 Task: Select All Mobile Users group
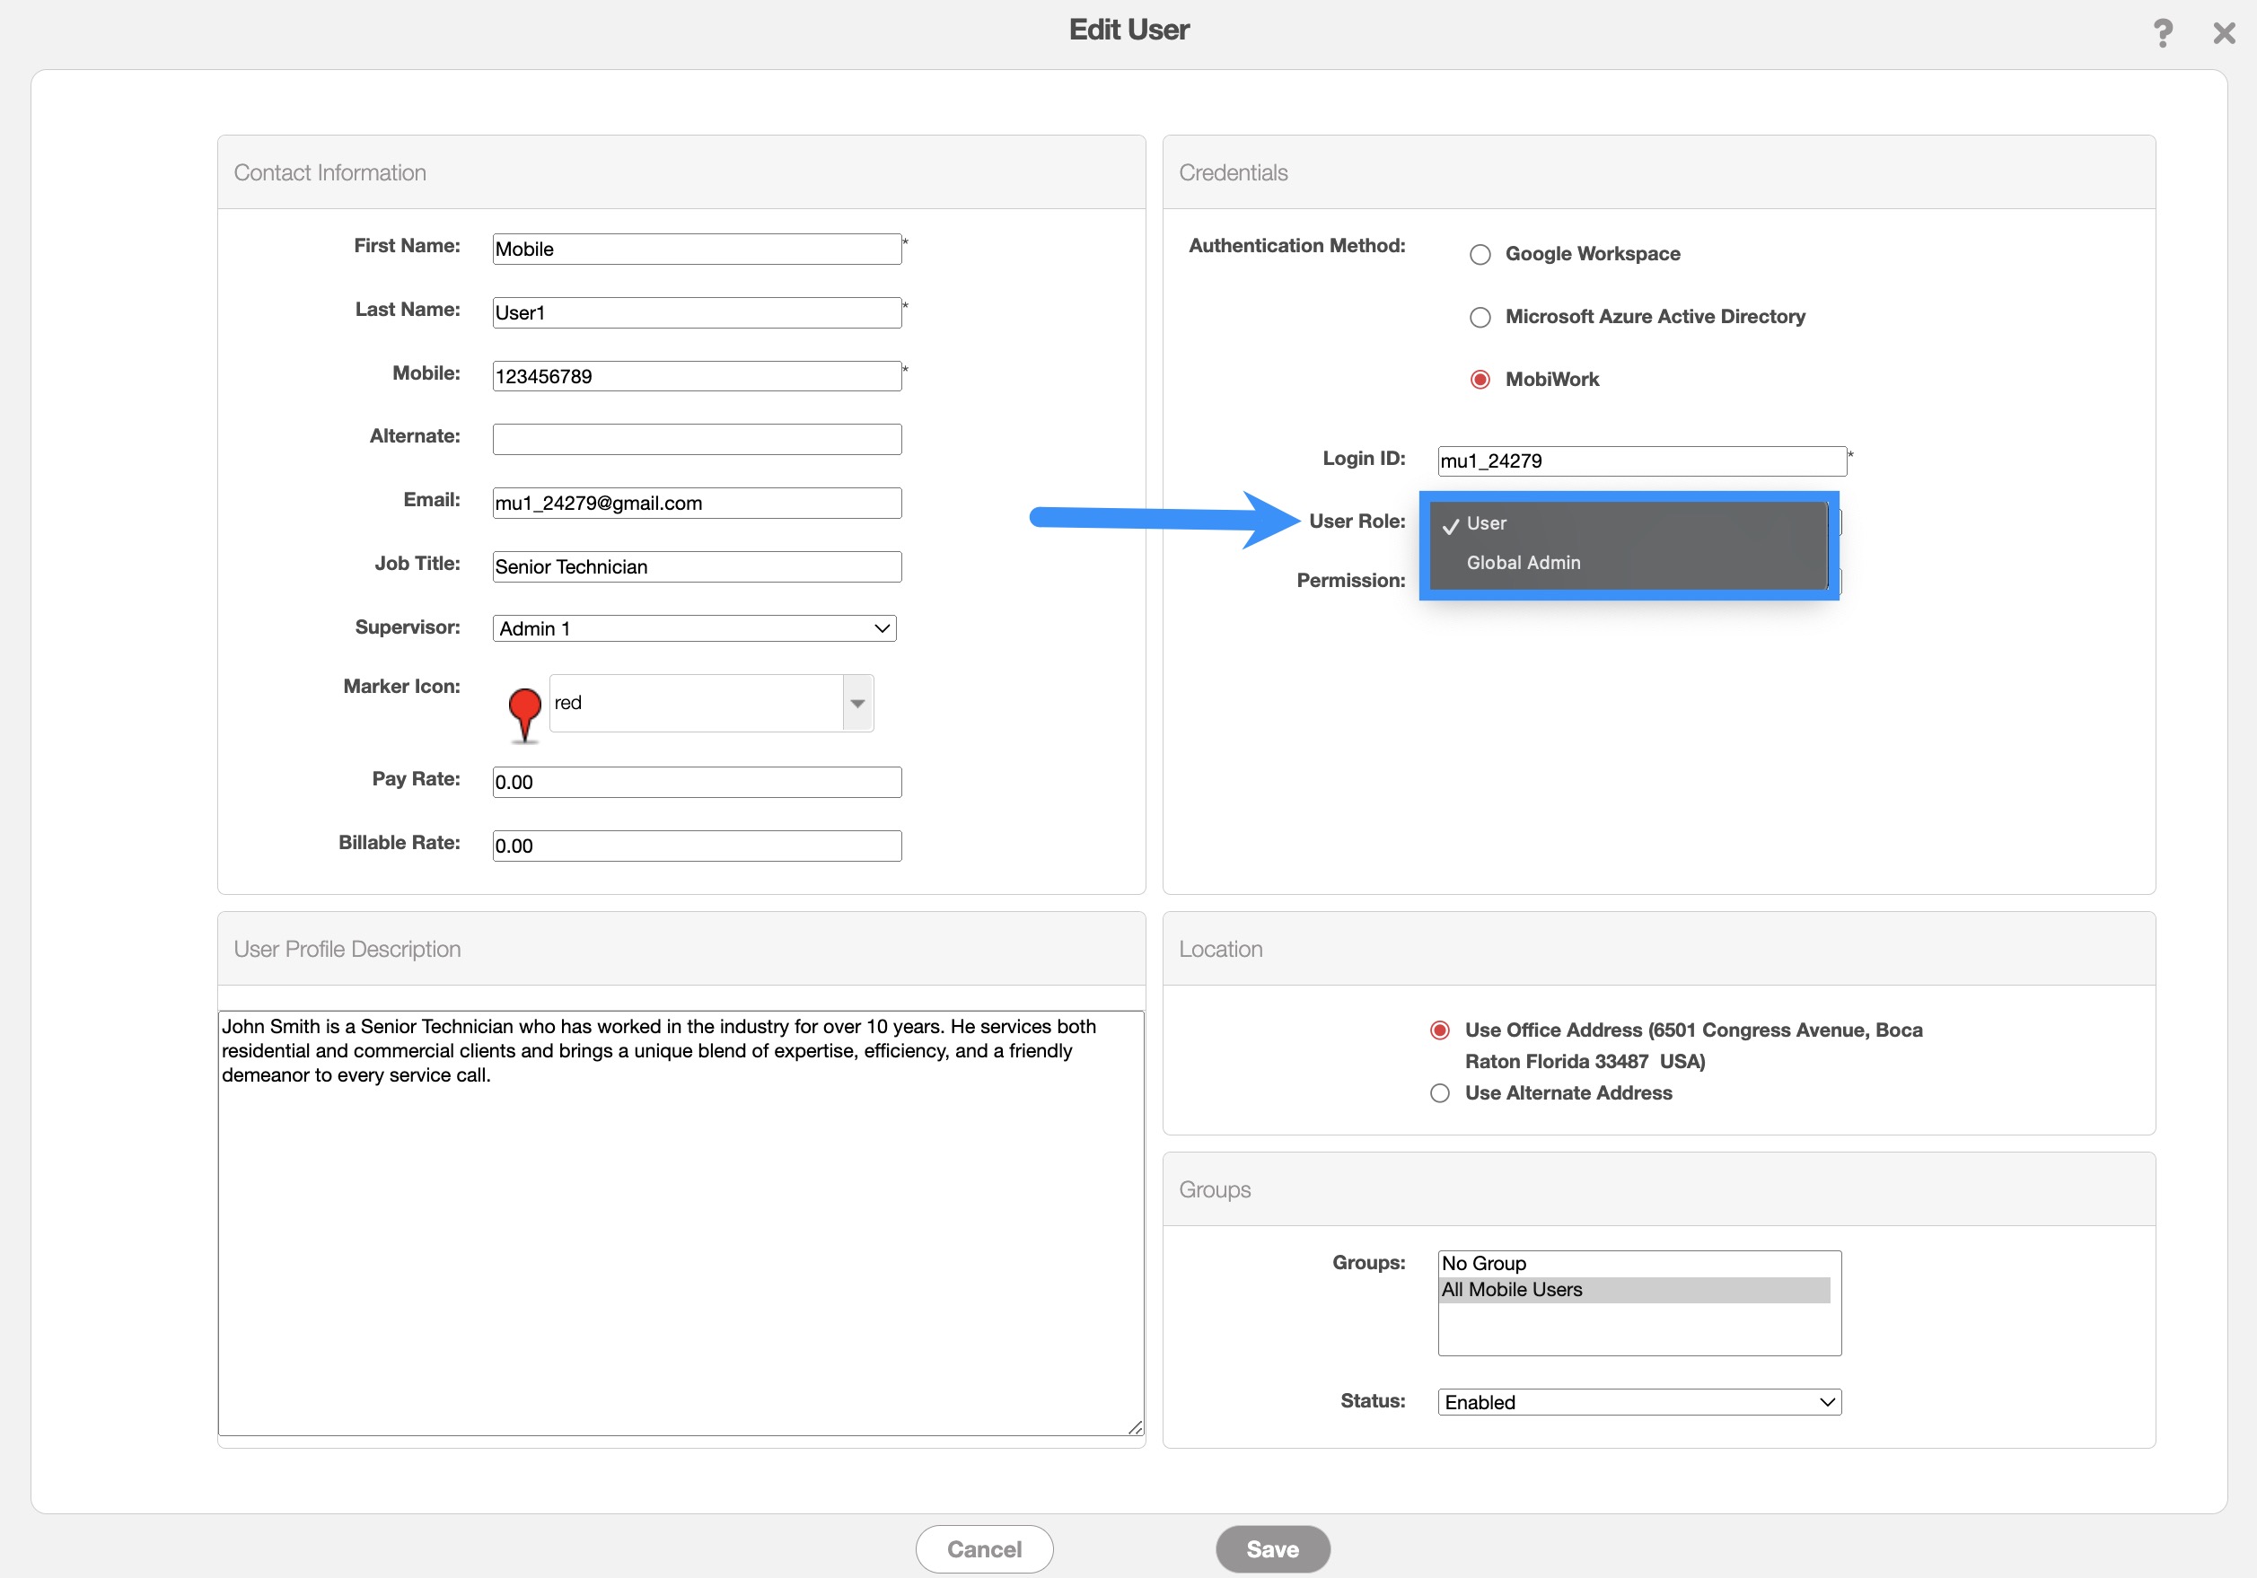tap(1512, 1290)
